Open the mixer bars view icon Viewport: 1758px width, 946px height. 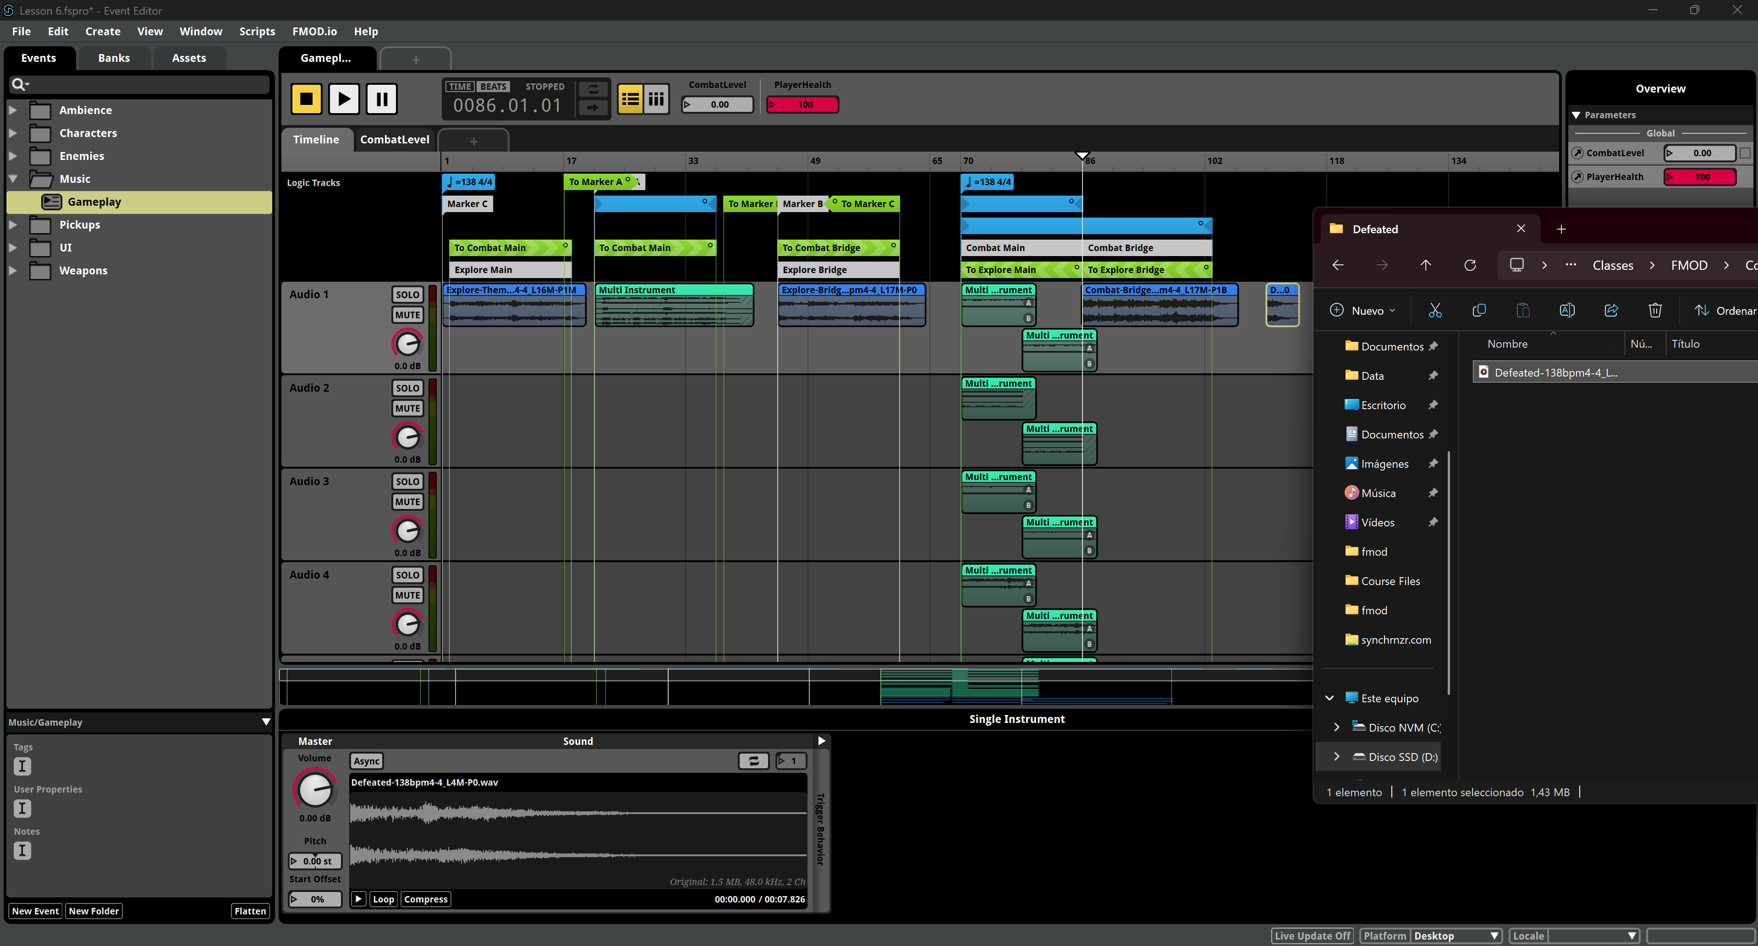coord(657,99)
